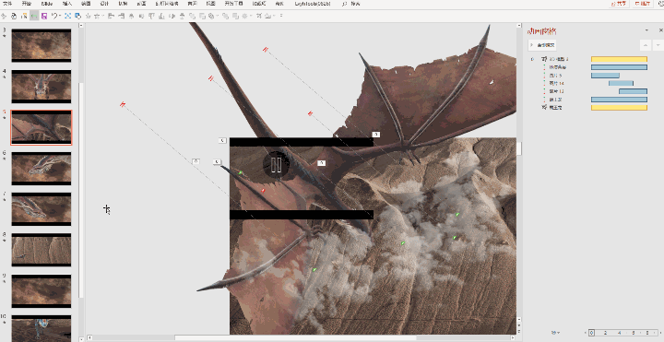Open the 幻灯片放映 ribbon tab

[166, 4]
